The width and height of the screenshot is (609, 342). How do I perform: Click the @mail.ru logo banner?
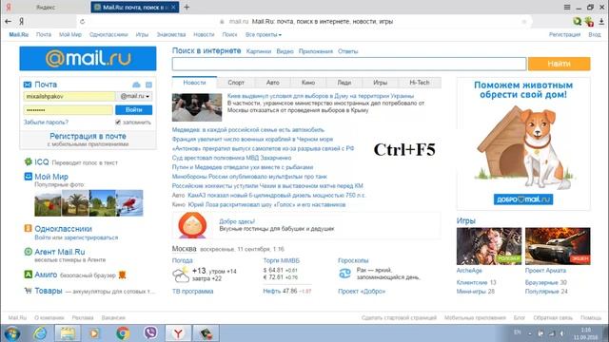click(x=88, y=59)
